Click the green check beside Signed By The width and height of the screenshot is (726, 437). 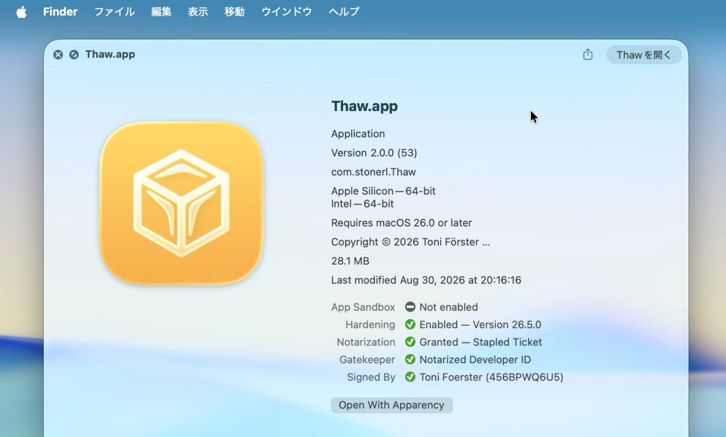click(x=410, y=377)
